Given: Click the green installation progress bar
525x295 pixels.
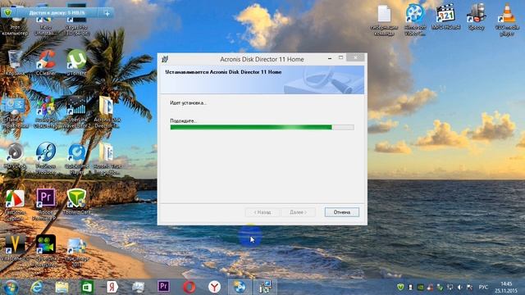Looking at the screenshot, I should [x=262, y=127].
